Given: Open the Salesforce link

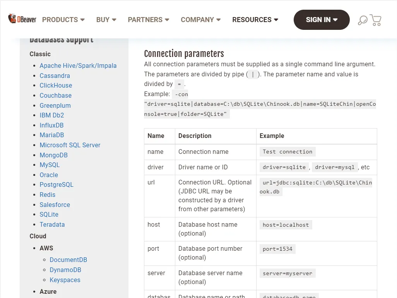Looking at the screenshot, I should click(55, 205).
